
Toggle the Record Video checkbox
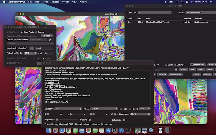(x=7, y=63)
